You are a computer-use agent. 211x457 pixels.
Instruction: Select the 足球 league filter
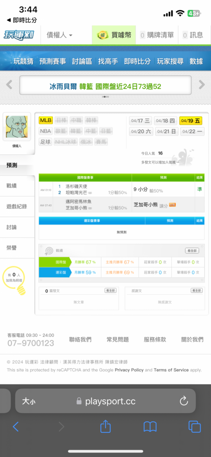[46, 142]
